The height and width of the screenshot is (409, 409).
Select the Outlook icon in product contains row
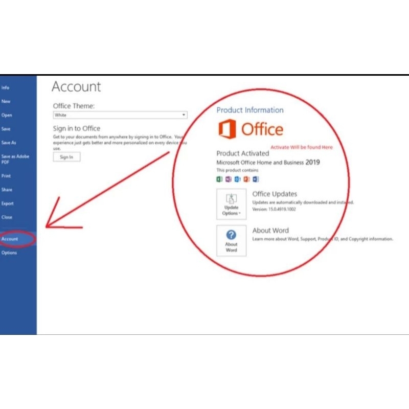[236, 179]
